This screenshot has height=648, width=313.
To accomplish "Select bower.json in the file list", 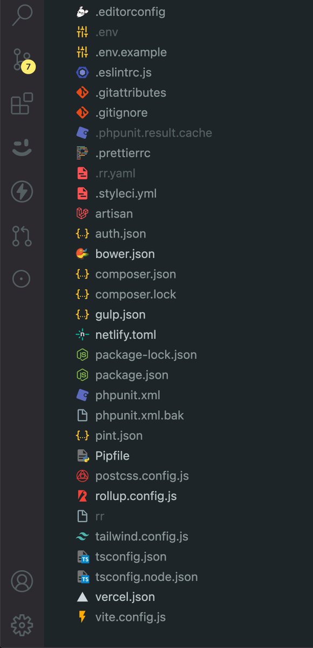I will point(125,254).
